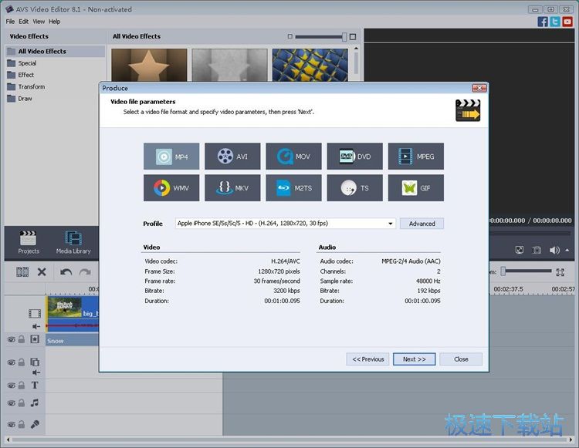Click the video overlay track icon
The height and width of the screenshot is (448, 579).
click(35, 362)
